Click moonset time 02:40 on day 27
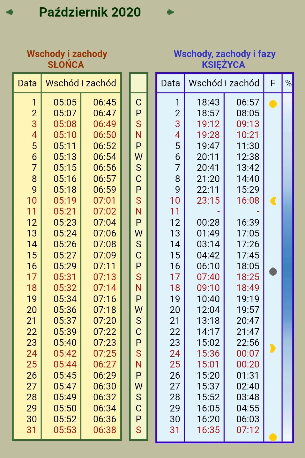The image size is (305, 458). tap(248, 386)
